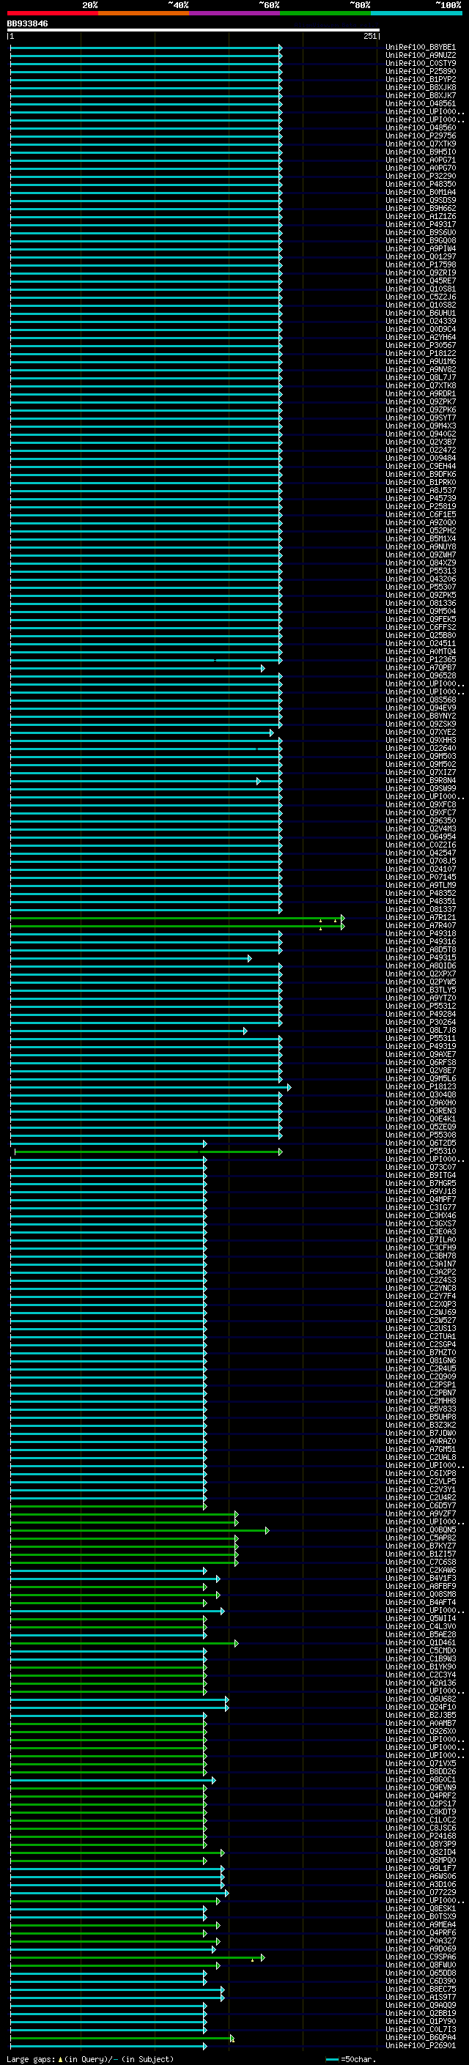This screenshot has height=2065, width=469.
Task: Select the label UniRef100_B9IT64
Action: click(421, 1175)
